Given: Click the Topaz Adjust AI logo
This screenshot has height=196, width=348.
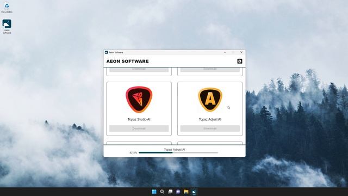Looking at the screenshot, I should (210, 99).
